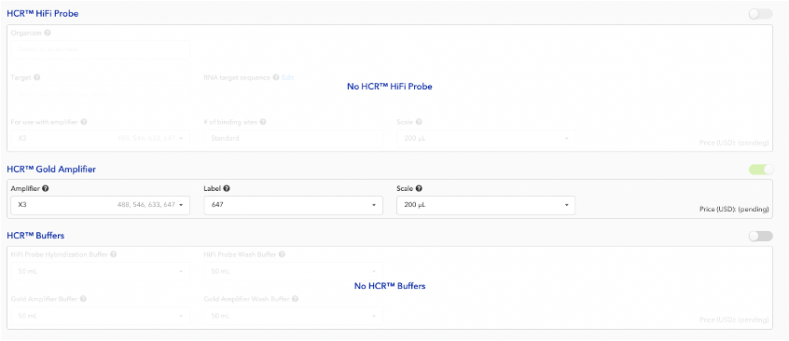The width and height of the screenshot is (789, 341).
Task: Click the help icon next to Label
Action: (x=227, y=188)
